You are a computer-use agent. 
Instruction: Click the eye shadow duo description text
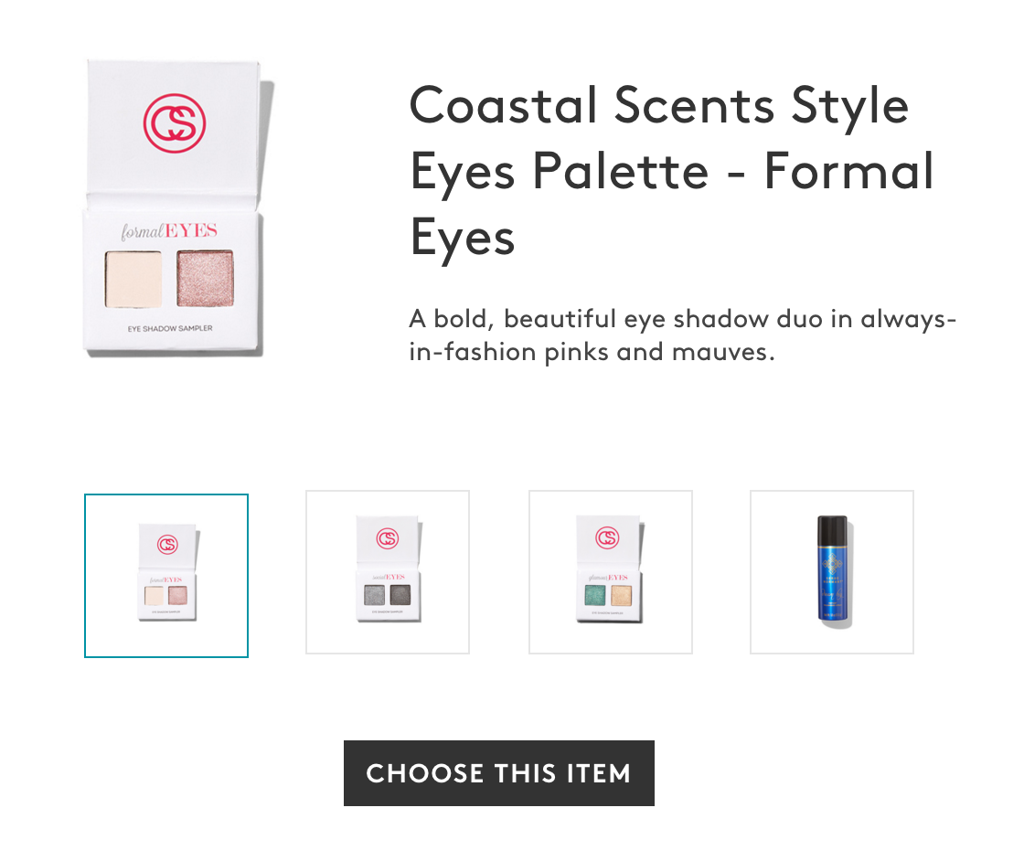coord(682,335)
